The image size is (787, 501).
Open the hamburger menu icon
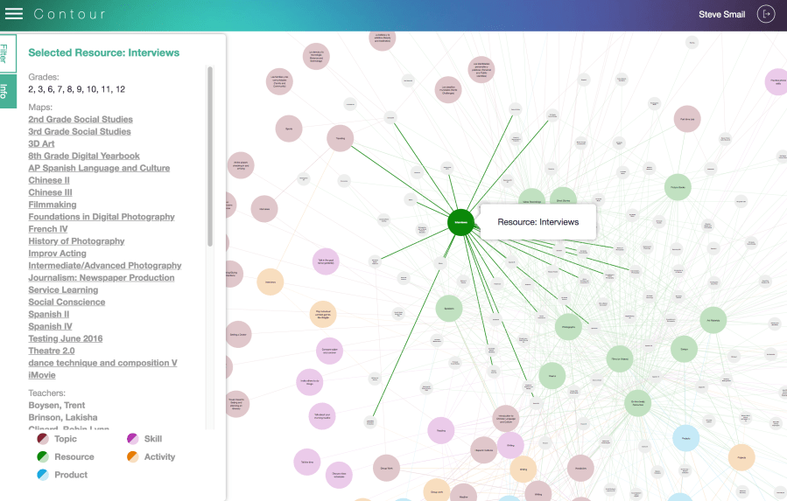point(14,14)
